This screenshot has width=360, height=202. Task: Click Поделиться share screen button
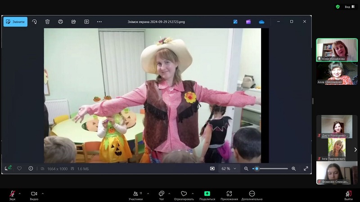tap(207, 195)
